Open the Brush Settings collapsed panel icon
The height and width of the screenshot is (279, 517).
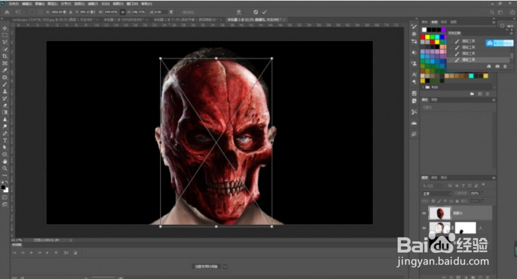(414, 27)
